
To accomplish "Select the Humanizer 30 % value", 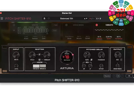I will click(118, 37).
